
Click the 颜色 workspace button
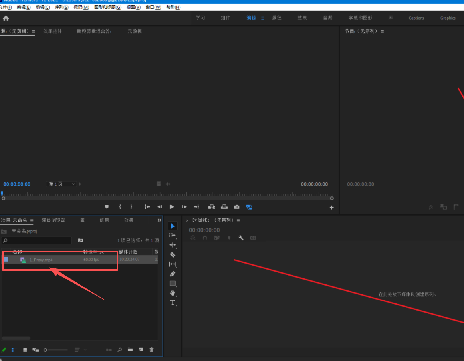[x=277, y=18]
